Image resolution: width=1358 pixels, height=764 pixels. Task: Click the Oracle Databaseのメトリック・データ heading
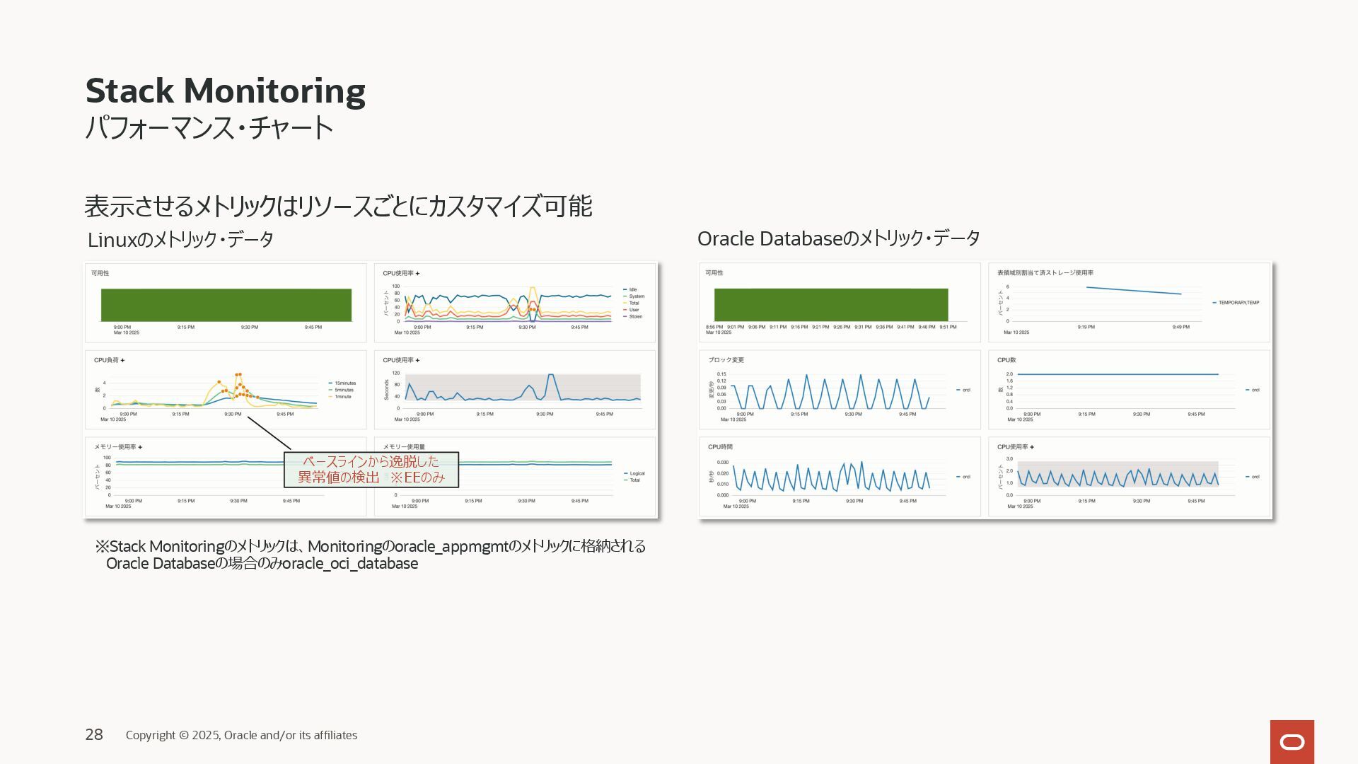pyautogui.click(x=839, y=238)
